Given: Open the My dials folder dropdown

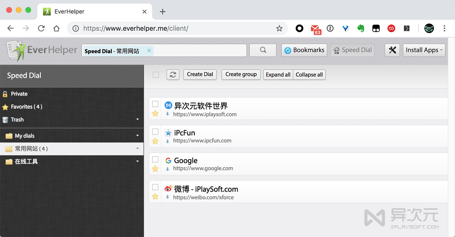Looking at the screenshot, I should click(137, 136).
